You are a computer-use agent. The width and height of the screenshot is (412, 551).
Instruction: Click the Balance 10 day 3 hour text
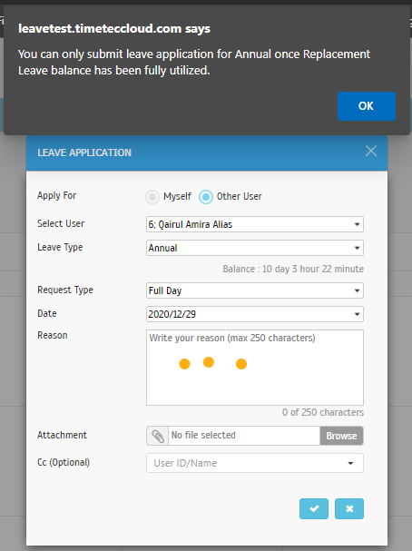point(293,269)
